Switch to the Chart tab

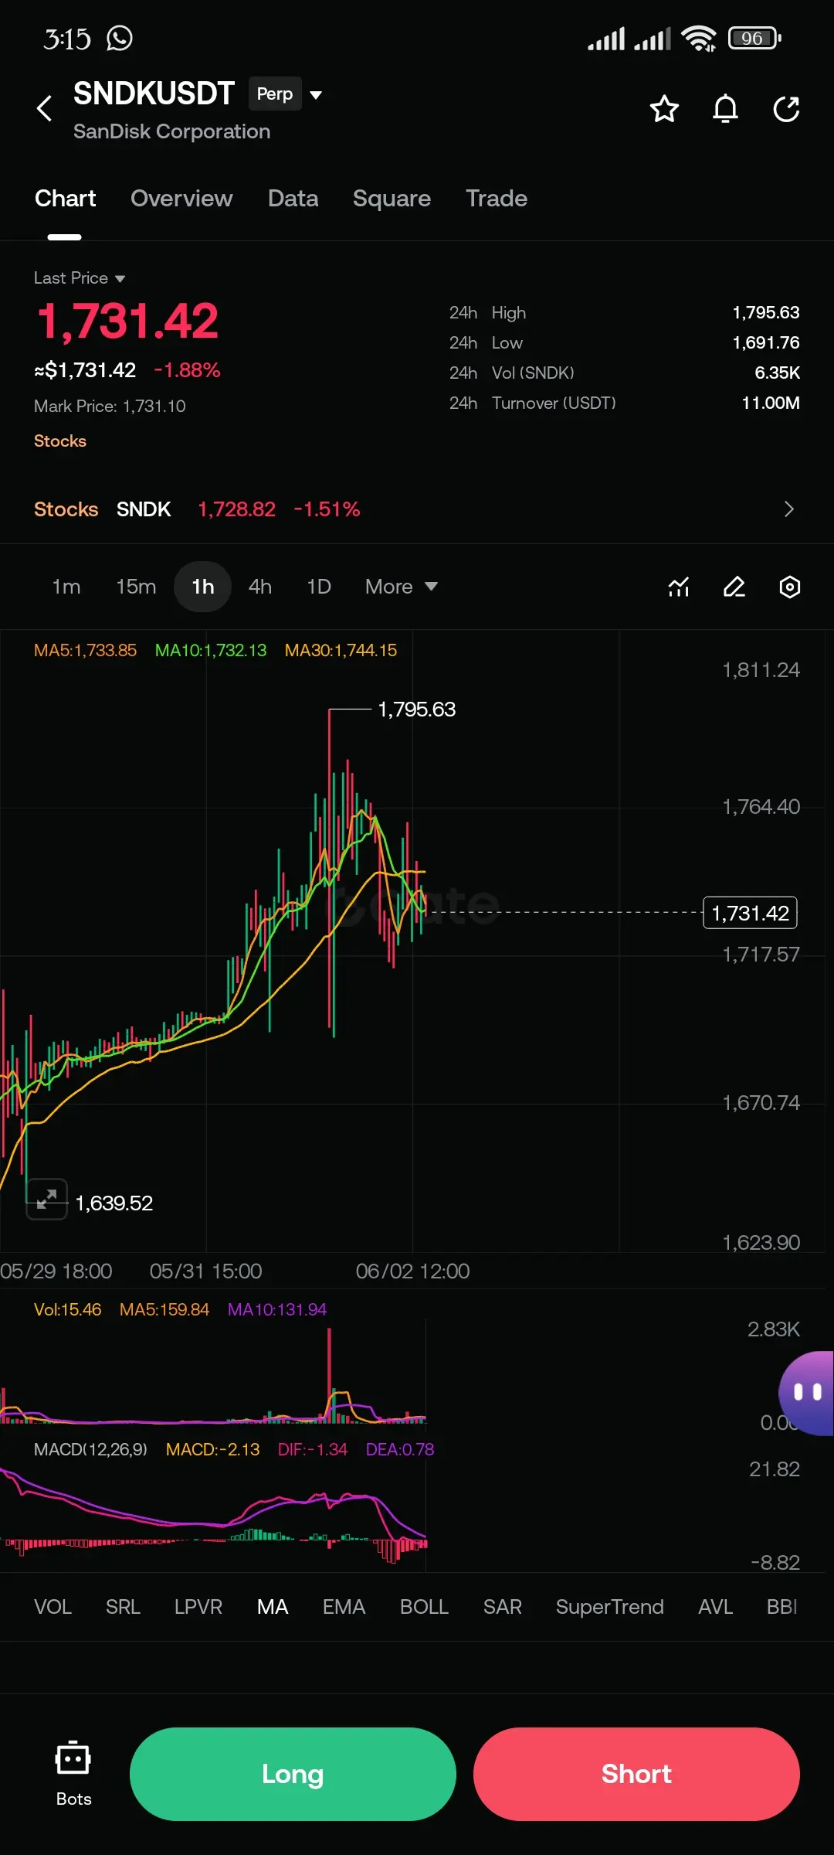click(65, 199)
